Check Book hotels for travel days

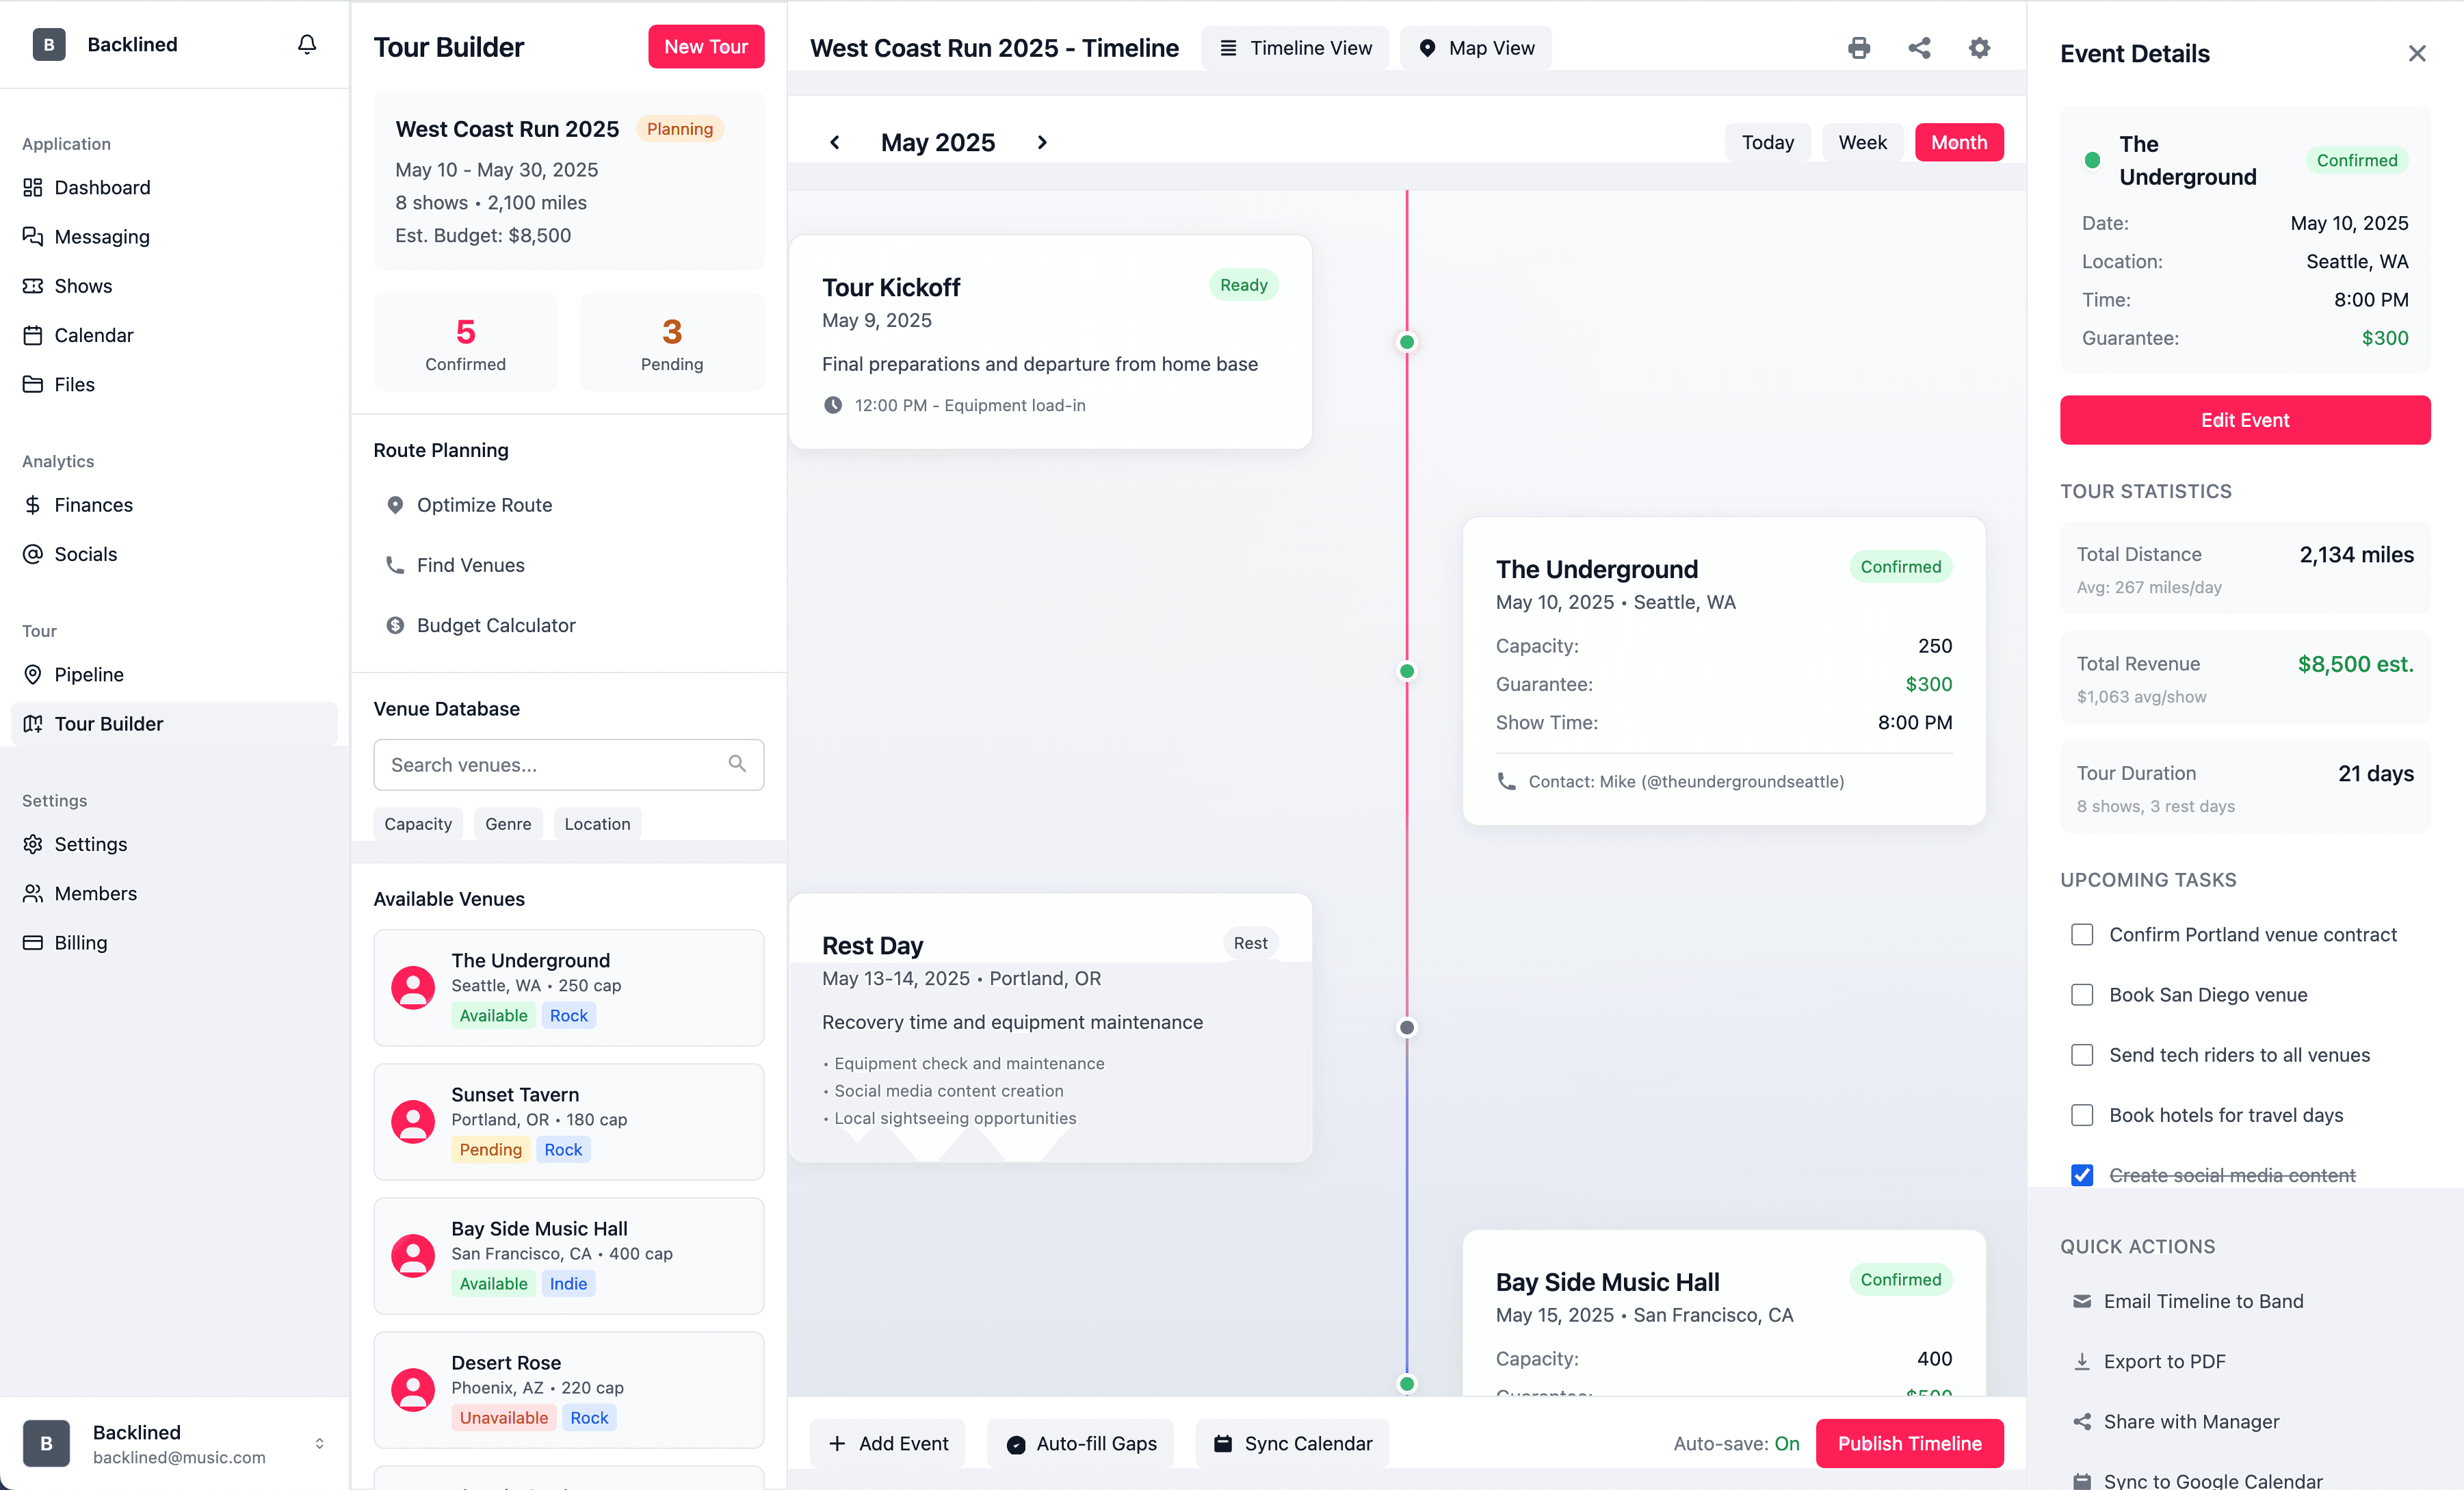pos(2082,1115)
